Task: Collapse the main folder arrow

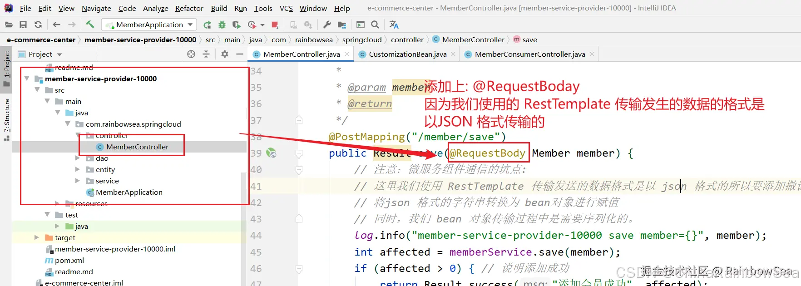Action: click(47, 101)
